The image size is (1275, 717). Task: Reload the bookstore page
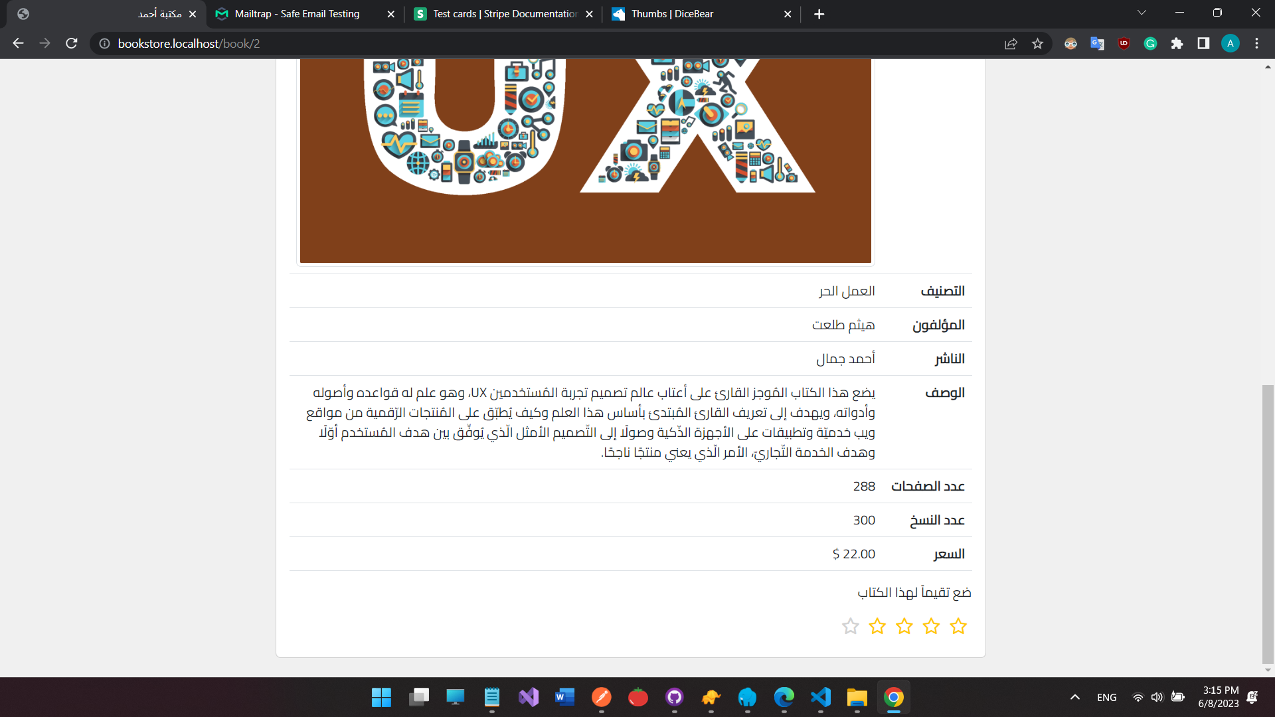coord(71,43)
